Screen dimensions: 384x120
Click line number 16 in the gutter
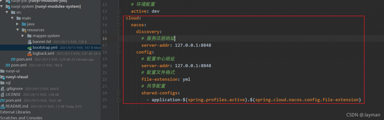(104, 38)
